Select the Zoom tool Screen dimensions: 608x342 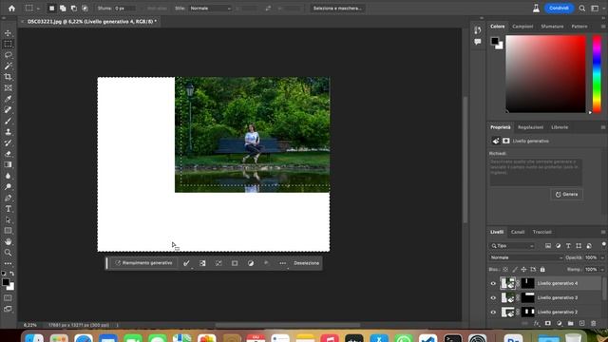click(x=8, y=253)
